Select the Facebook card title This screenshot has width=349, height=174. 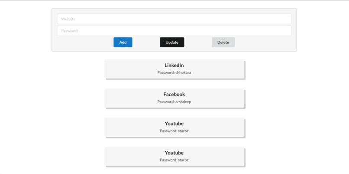coord(174,94)
